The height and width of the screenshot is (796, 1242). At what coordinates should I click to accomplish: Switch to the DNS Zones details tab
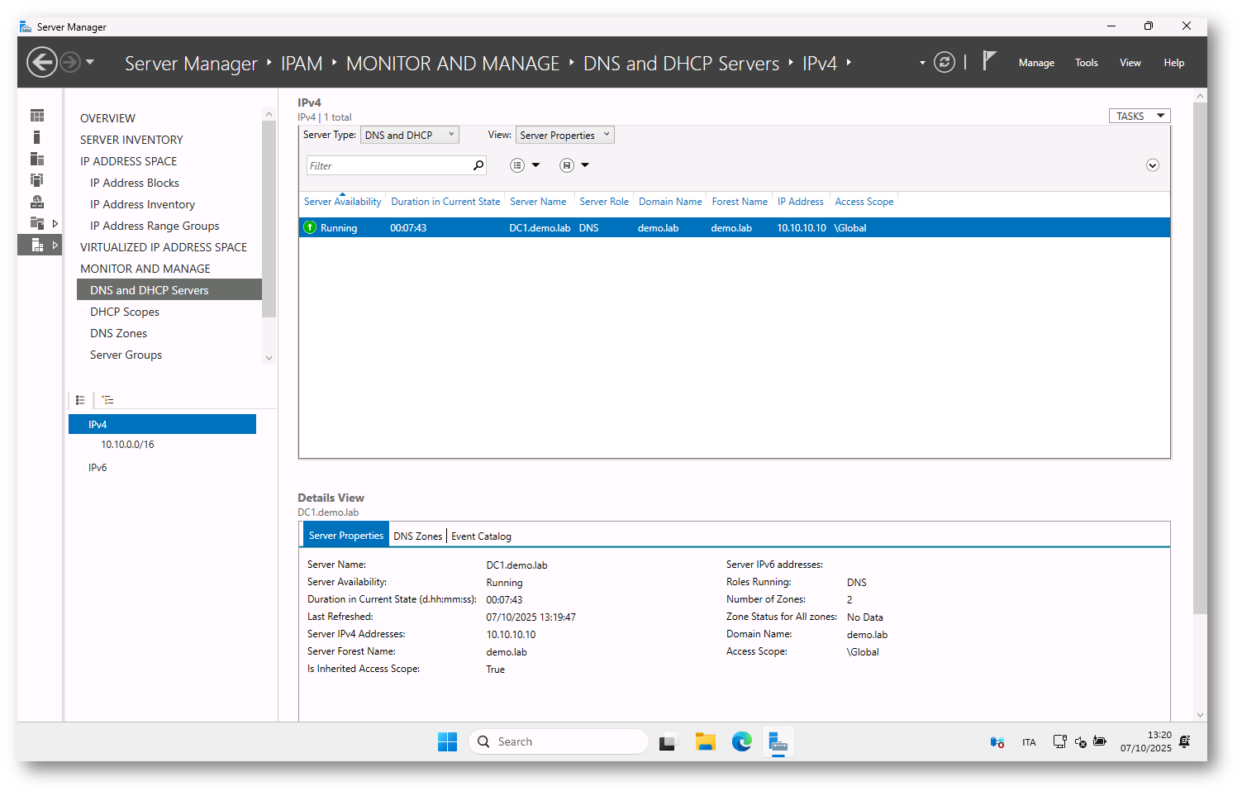417,536
